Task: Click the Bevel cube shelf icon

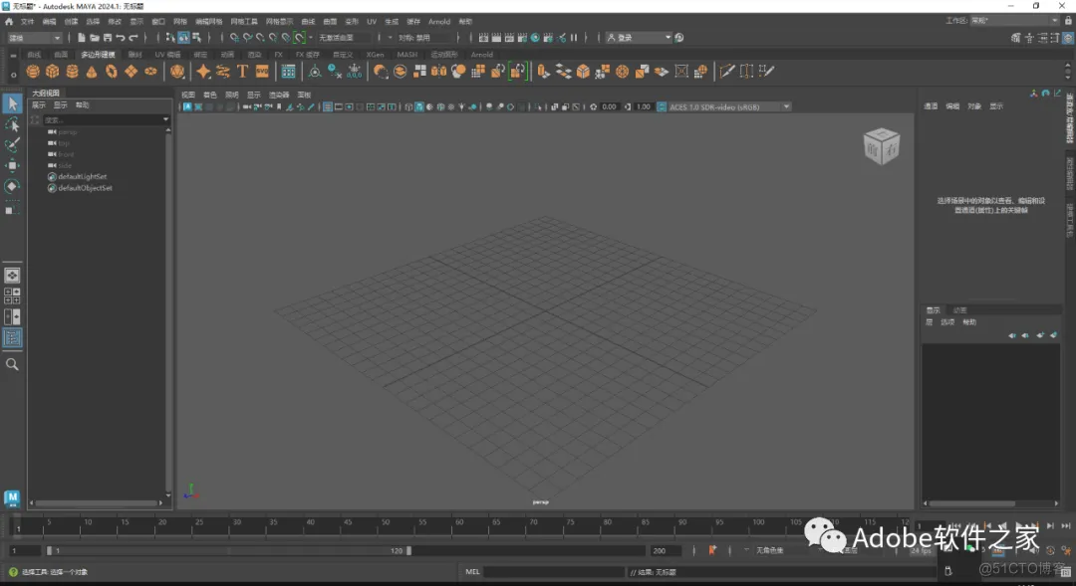Action: tap(583, 72)
